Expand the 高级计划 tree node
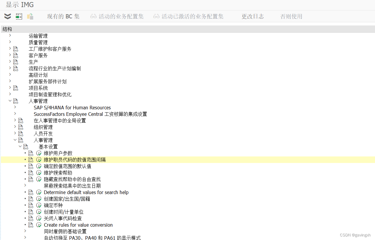Screen dimensions: 375x240 point(10,75)
